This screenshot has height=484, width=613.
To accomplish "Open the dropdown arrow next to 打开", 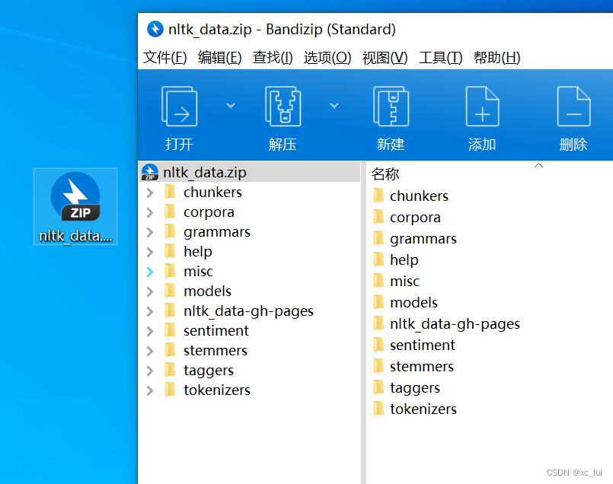I will (231, 106).
